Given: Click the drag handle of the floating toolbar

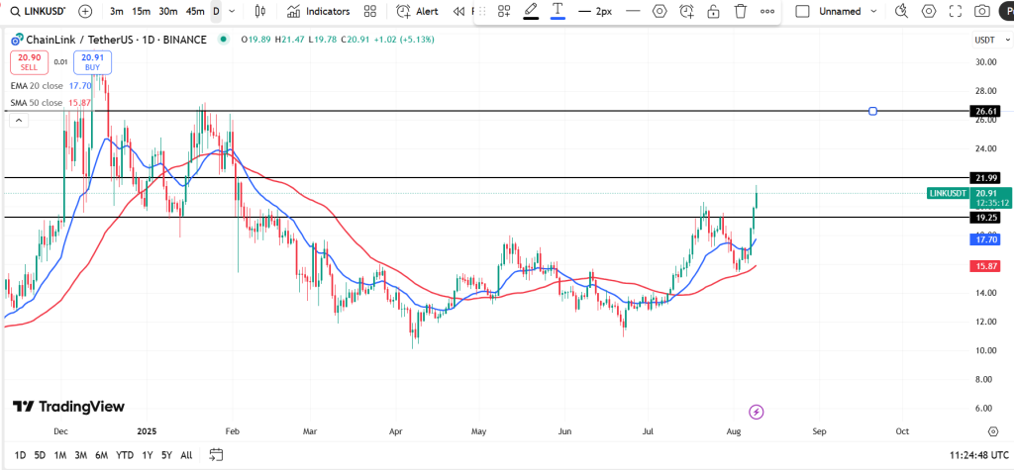Looking at the screenshot, I should coord(481,11).
